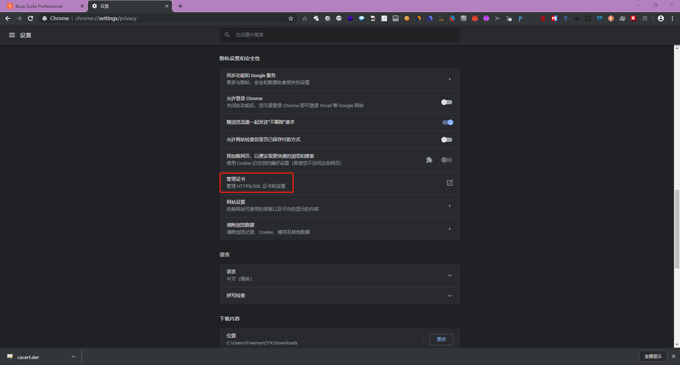Open Manage certificates external link icon
Screen dimensions: 680x365
tap(450, 183)
